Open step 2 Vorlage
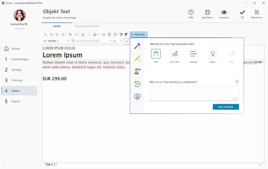 (x=19, y=70)
